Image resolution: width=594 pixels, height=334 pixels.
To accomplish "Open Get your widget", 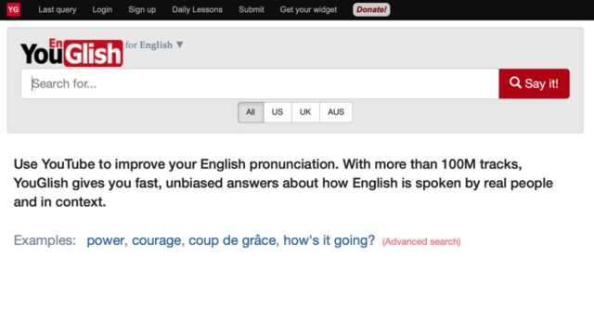I will click(308, 10).
